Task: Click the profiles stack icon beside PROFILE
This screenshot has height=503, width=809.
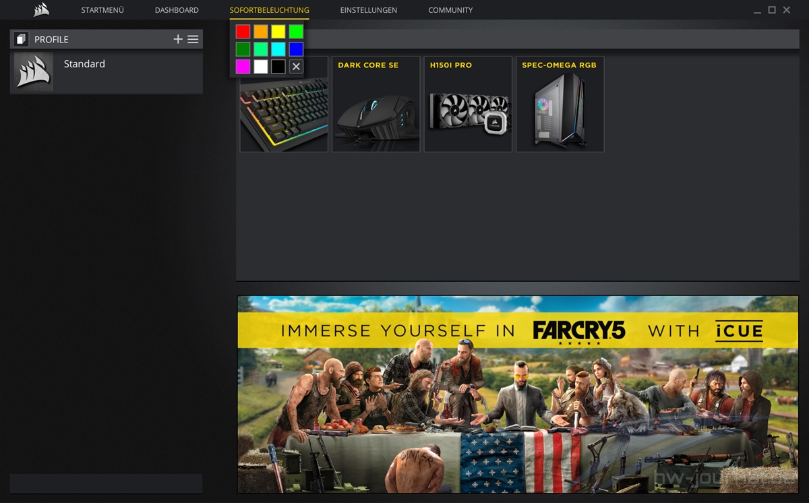Action: [20, 39]
